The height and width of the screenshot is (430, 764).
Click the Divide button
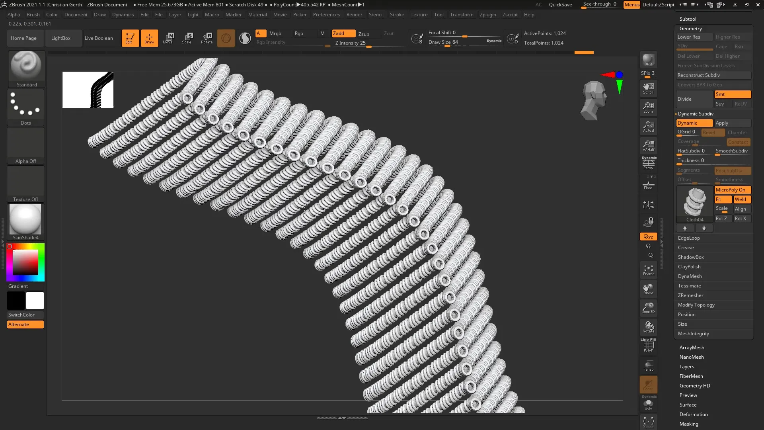tap(694, 99)
